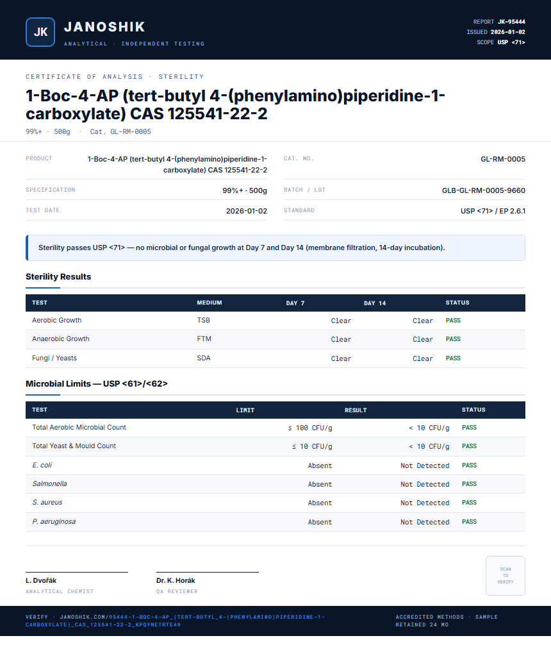Click PASS status for Aerobic Growth

point(453,321)
